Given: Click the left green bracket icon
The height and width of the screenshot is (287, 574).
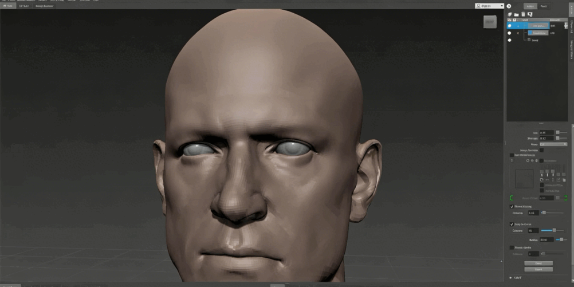Looking at the screenshot, I should pyautogui.click(x=512, y=198).
